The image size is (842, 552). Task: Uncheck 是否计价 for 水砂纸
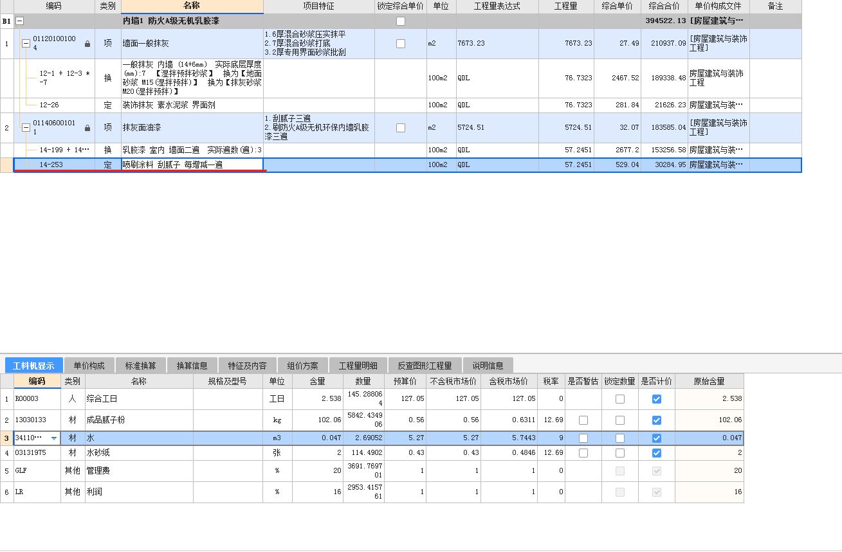[657, 452]
